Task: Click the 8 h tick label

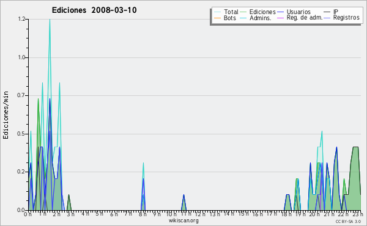Action: click(x=143, y=214)
